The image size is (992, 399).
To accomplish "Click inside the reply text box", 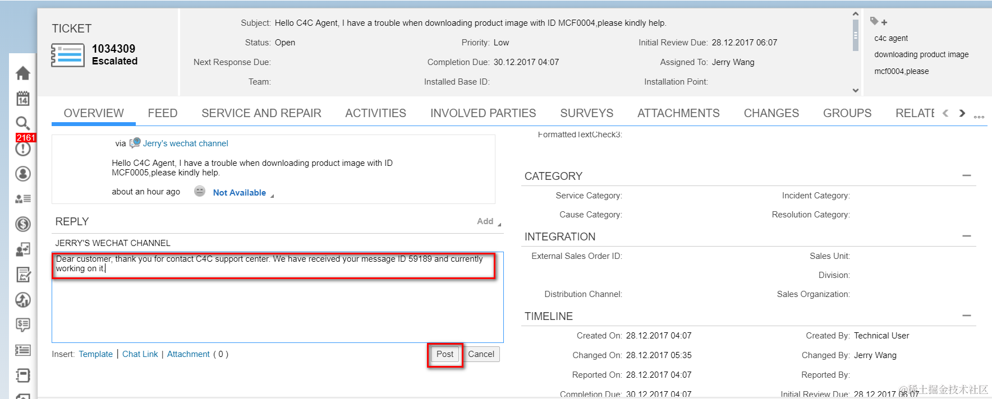I will click(278, 297).
